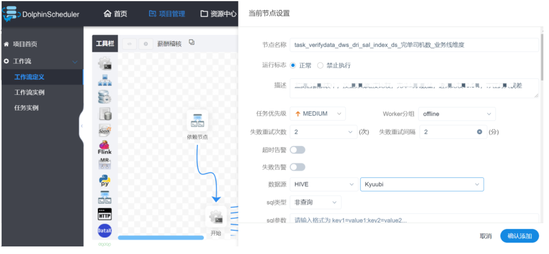Viewport: 549px width, 254px height.
Task: Open the 失败重试次数 dropdown
Action: click(x=323, y=132)
